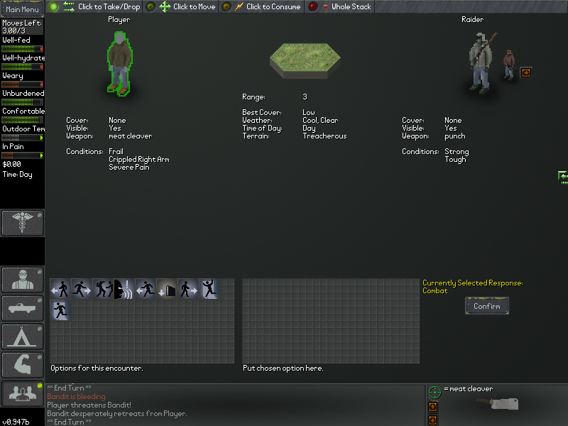Image resolution: width=568 pixels, height=426 pixels.
Task: Click the Raider weapon 'punch' value
Action: point(455,136)
